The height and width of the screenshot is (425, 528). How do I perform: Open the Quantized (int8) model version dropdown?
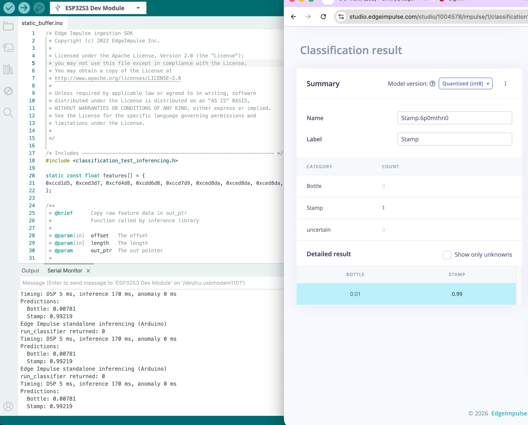click(x=465, y=84)
